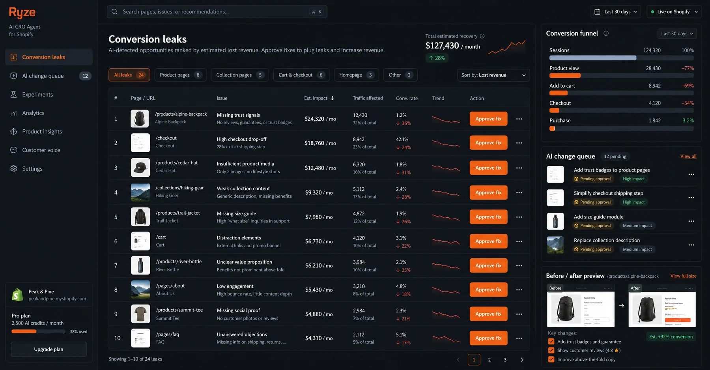Click in the search pages input field

tap(217, 12)
